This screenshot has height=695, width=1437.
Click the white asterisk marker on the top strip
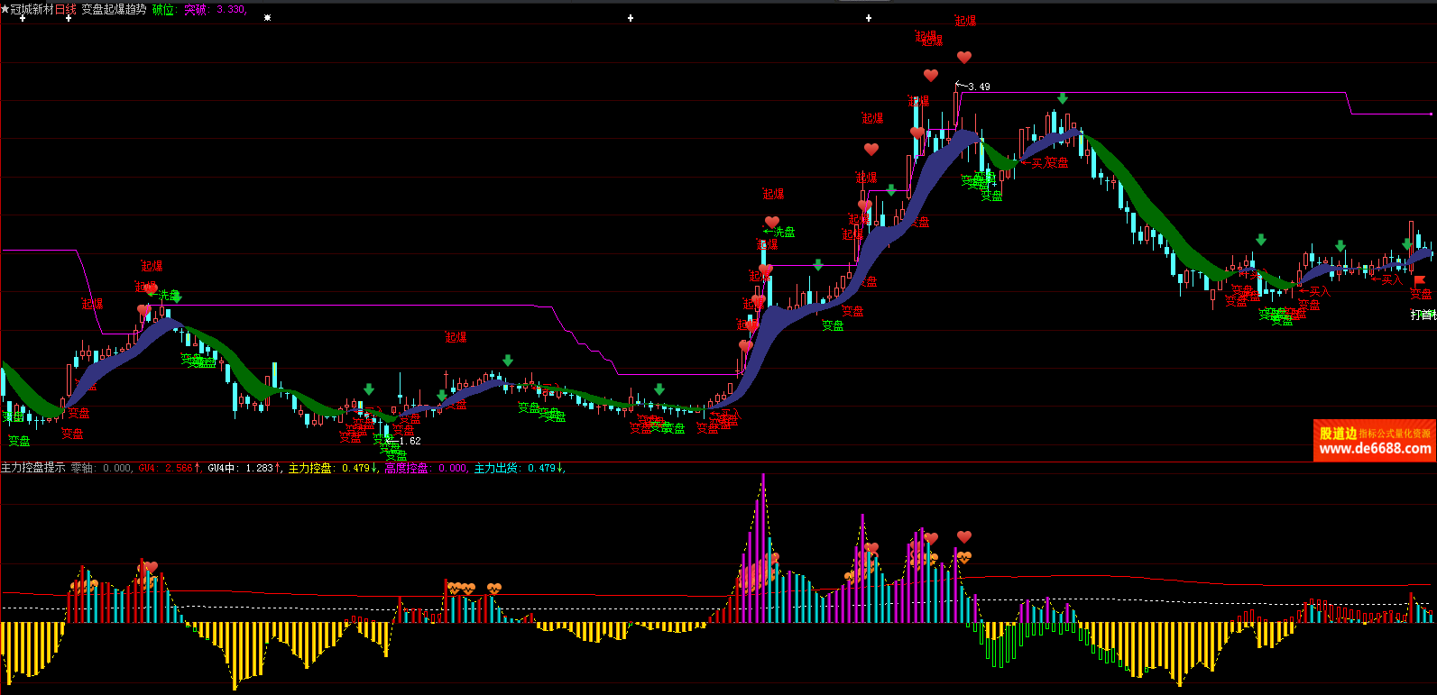267,17
